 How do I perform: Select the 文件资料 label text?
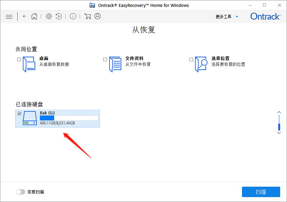pos(134,59)
